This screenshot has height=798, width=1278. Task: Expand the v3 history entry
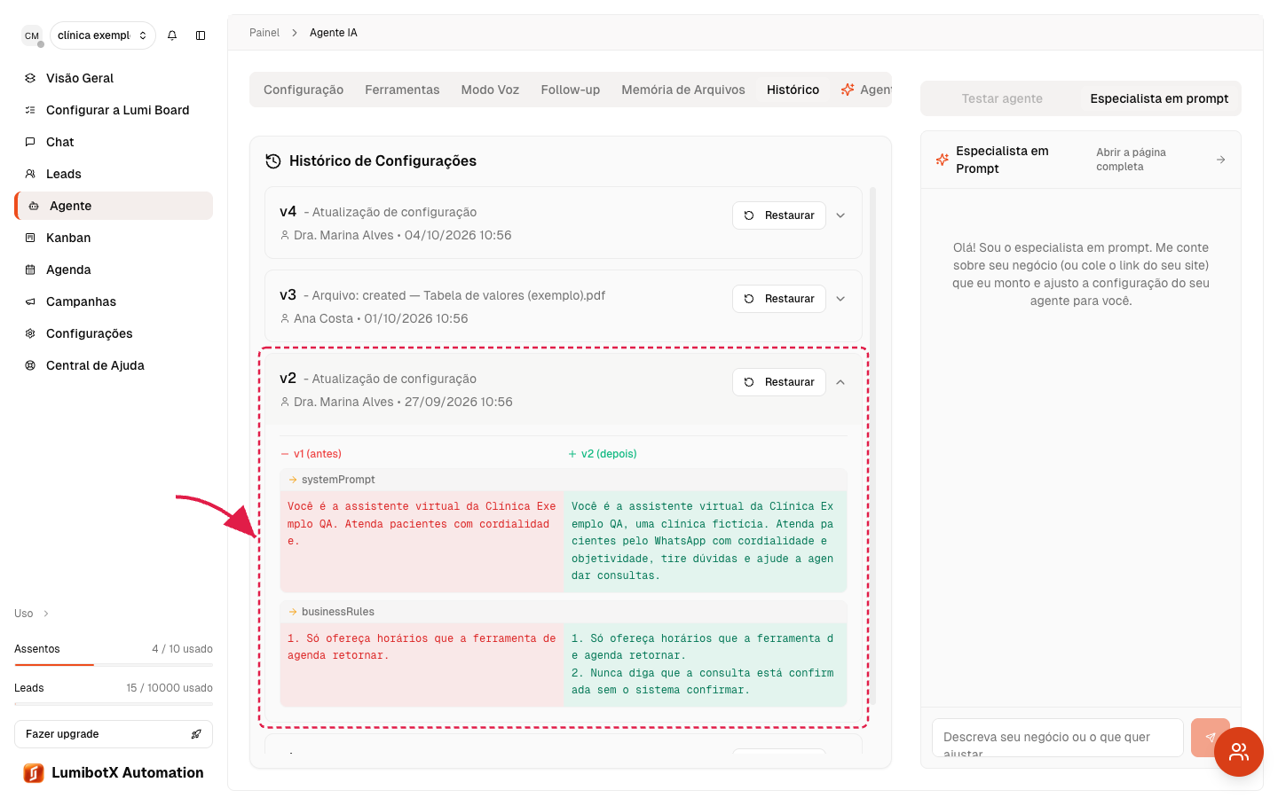tap(840, 299)
